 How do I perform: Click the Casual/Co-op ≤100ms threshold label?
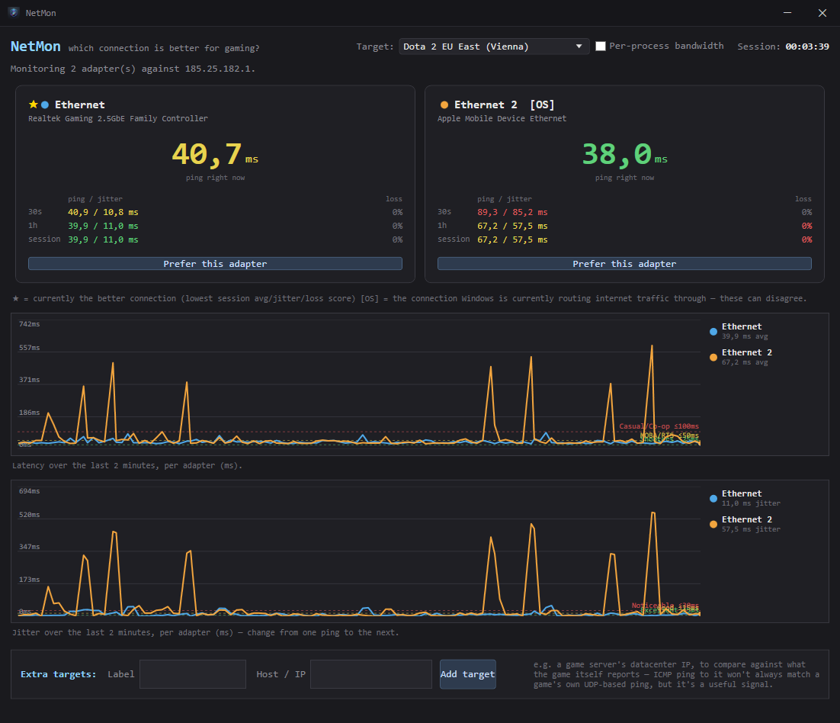(659, 426)
